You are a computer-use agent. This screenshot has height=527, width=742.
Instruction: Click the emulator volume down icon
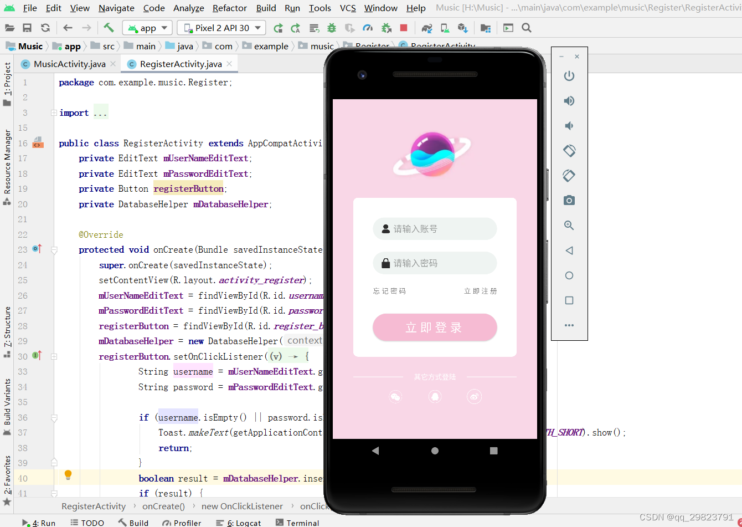pyautogui.click(x=569, y=126)
